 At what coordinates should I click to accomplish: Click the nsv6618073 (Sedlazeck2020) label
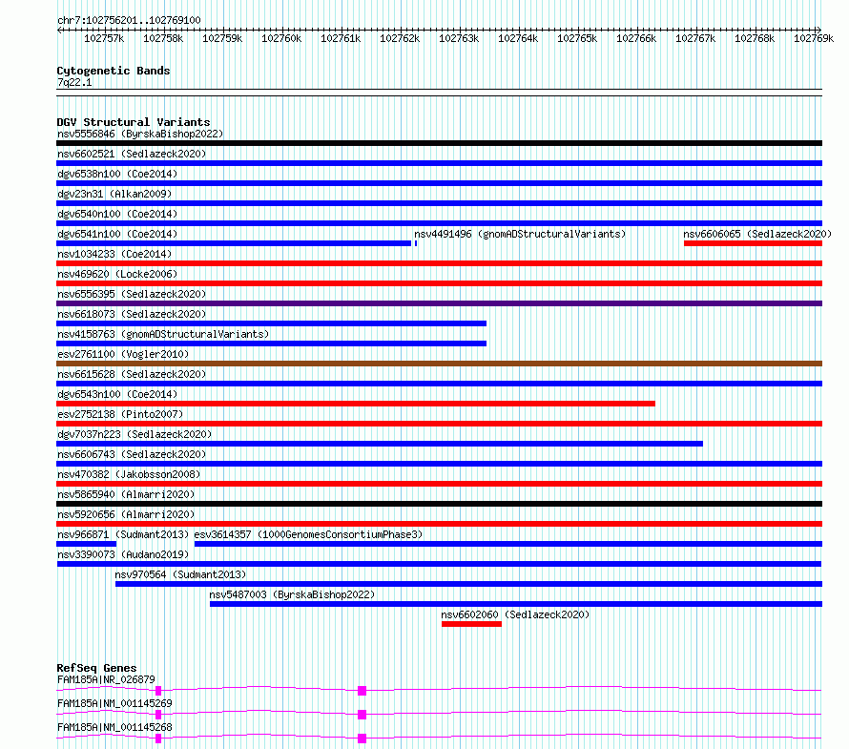(x=132, y=314)
